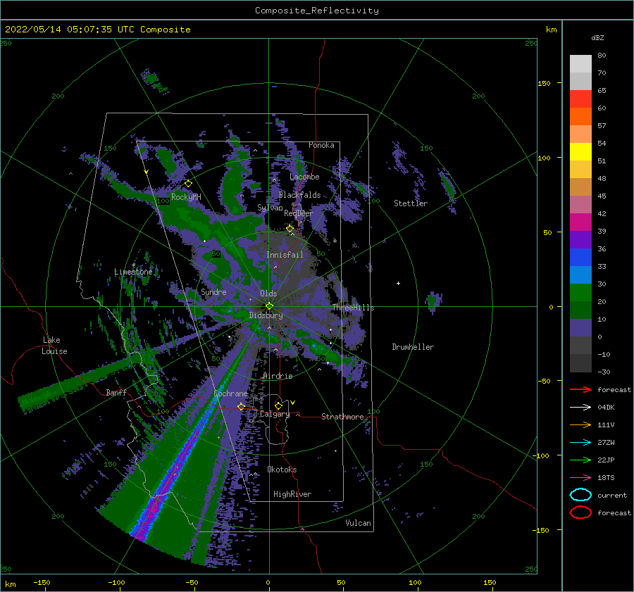Click the Banff label
The height and width of the screenshot is (592, 634).
point(116,393)
